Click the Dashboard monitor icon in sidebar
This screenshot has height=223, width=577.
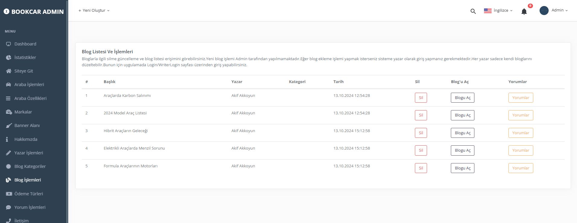(x=8, y=44)
